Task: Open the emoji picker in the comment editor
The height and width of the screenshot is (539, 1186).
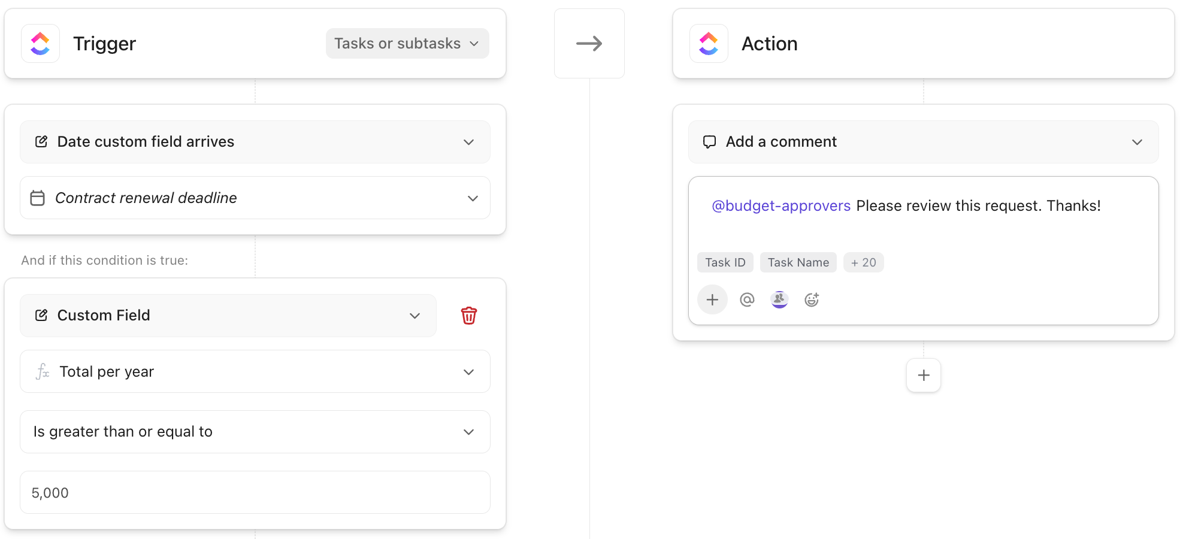Action: pos(812,299)
